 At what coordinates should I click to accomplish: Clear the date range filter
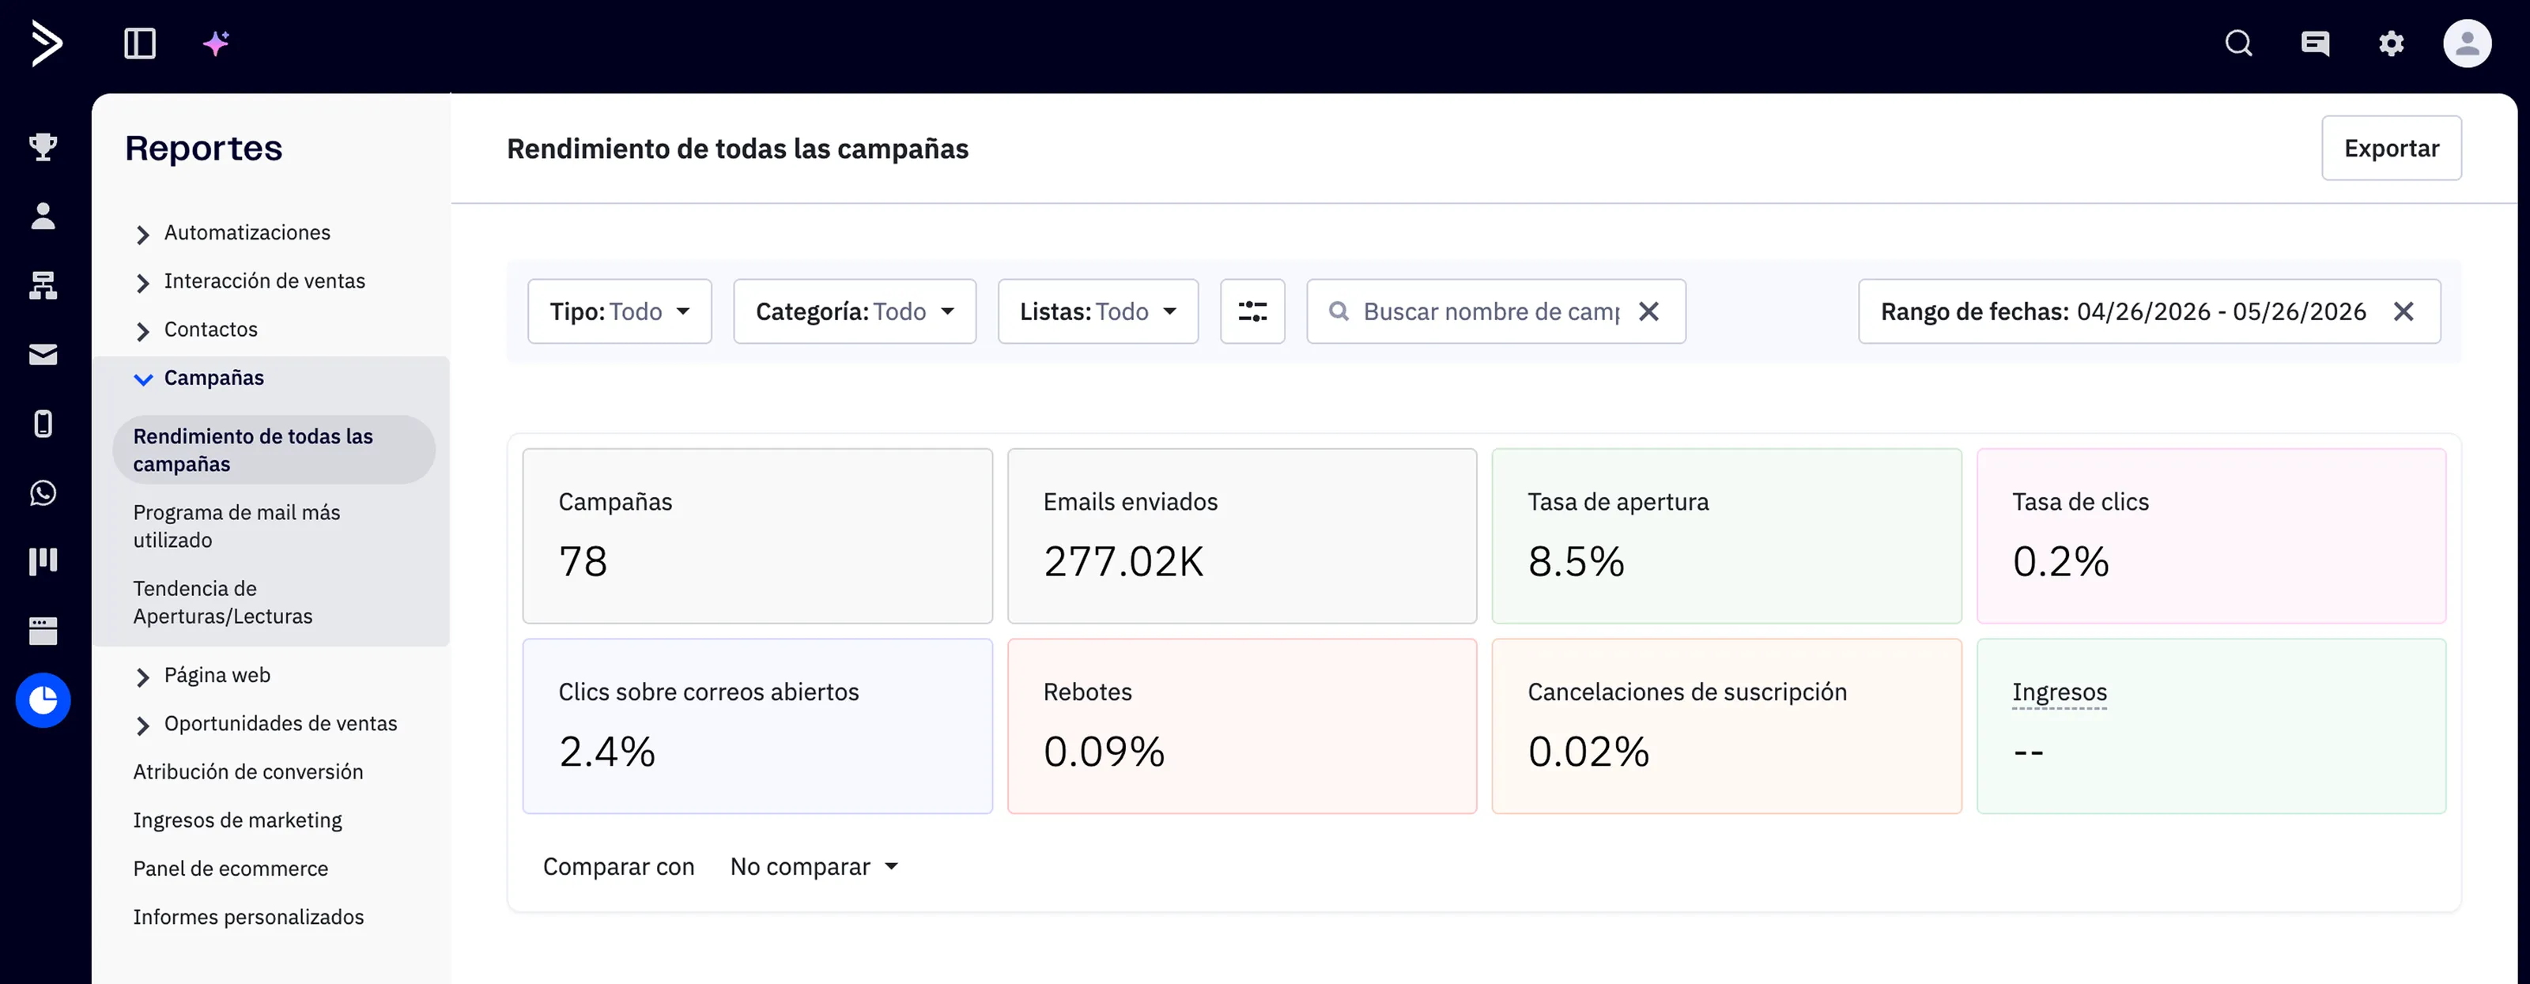coord(2403,311)
